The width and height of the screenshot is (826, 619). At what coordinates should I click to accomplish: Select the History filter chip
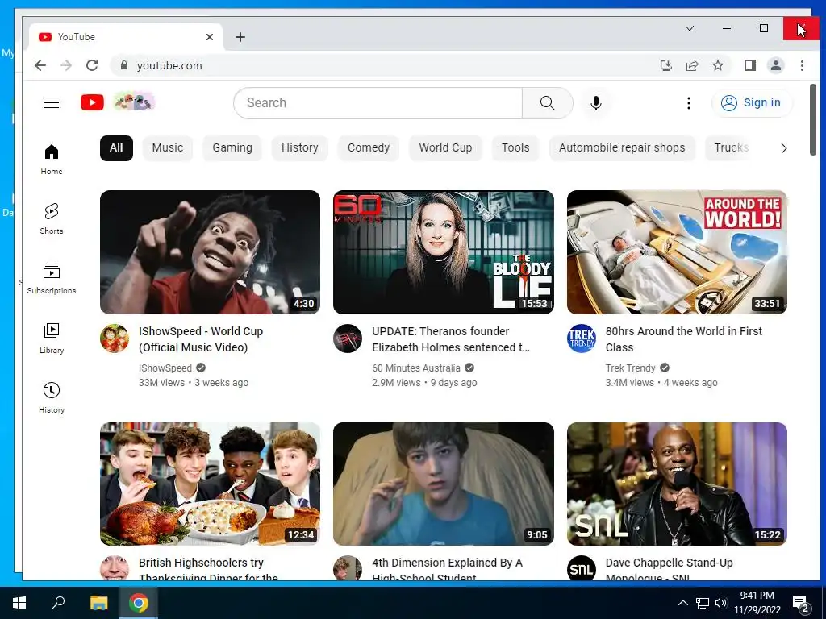pos(300,148)
